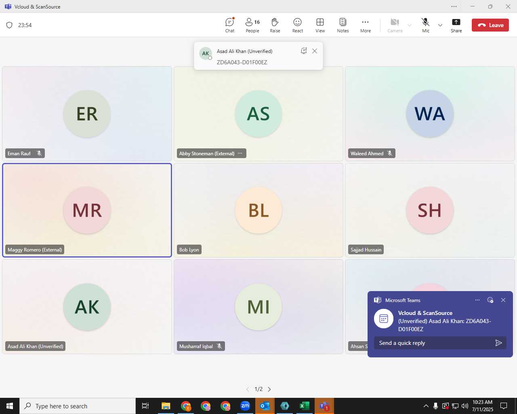Raise your hand in the meeting
517x414 pixels.
pyautogui.click(x=275, y=25)
